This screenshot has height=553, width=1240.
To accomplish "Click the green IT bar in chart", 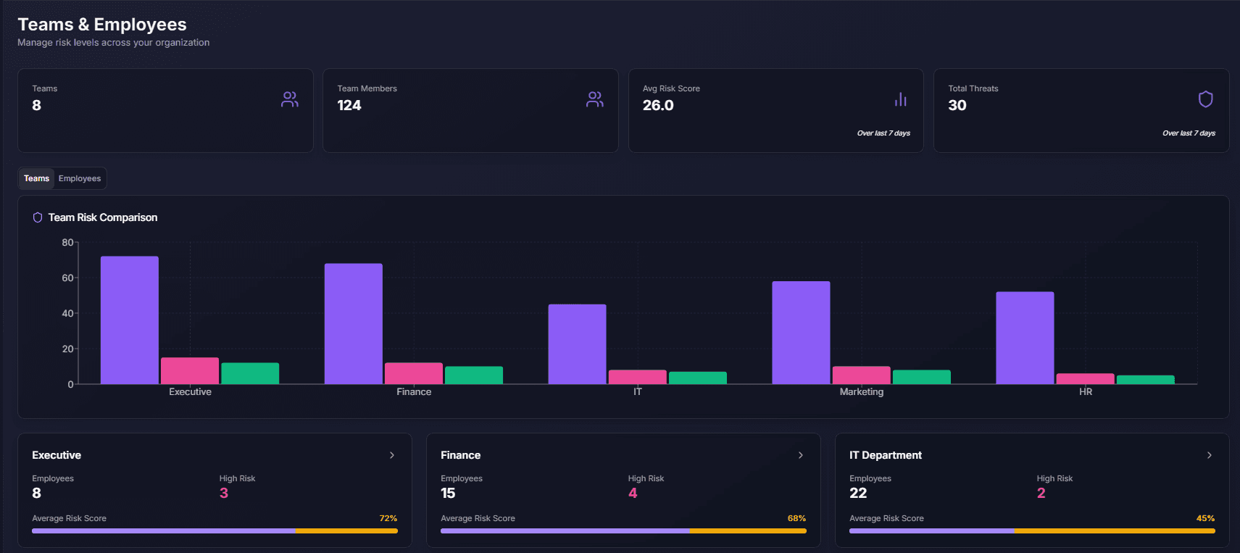I will click(698, 378).
